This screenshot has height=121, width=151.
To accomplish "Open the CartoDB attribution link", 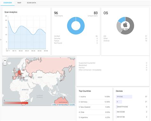I will 72,105.
